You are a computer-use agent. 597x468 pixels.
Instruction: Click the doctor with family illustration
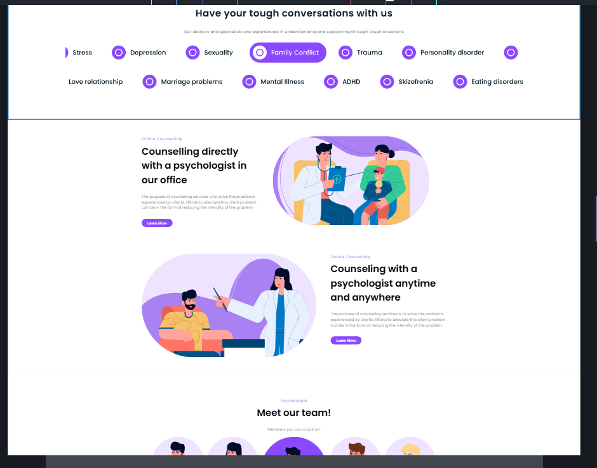351,181
